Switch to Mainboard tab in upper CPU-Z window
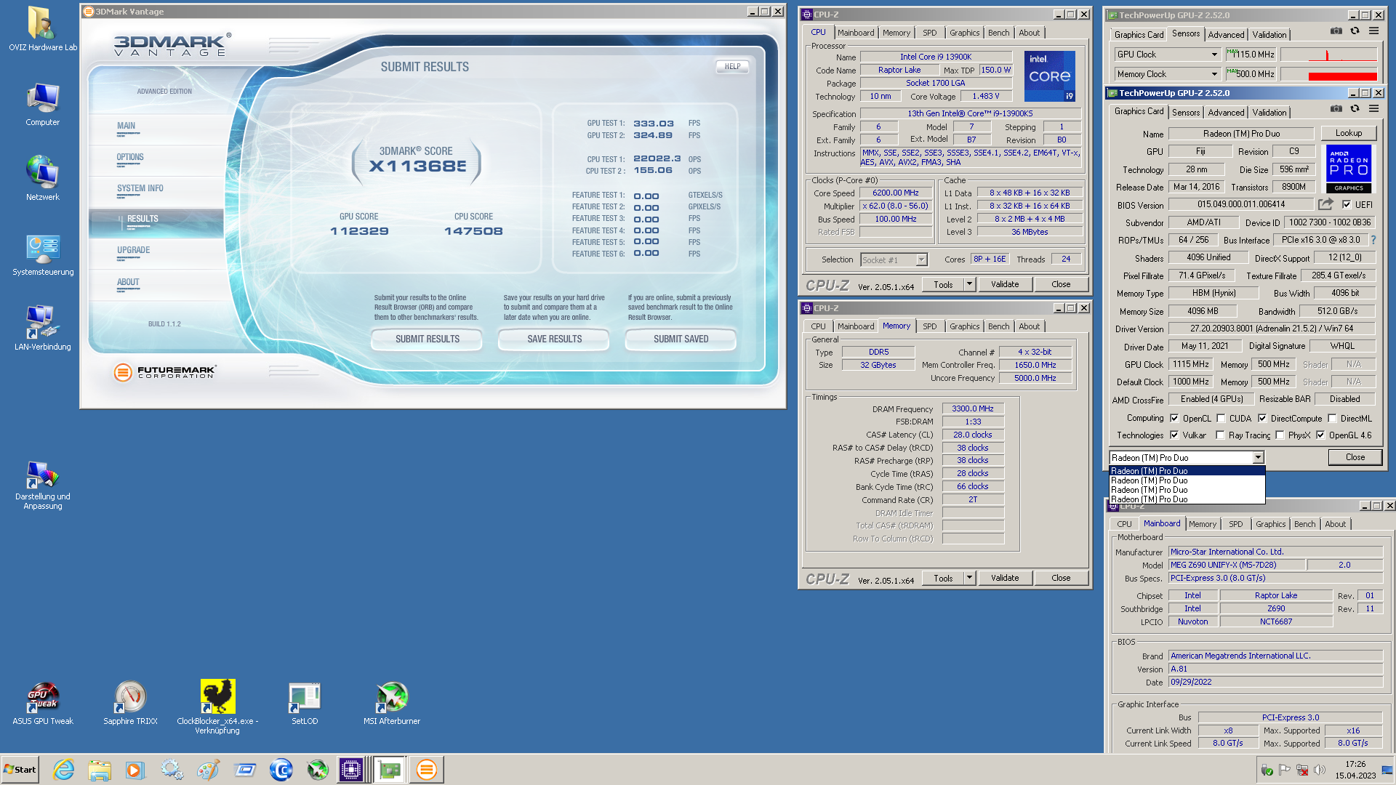1396x785 pixels. pos(856,33)
